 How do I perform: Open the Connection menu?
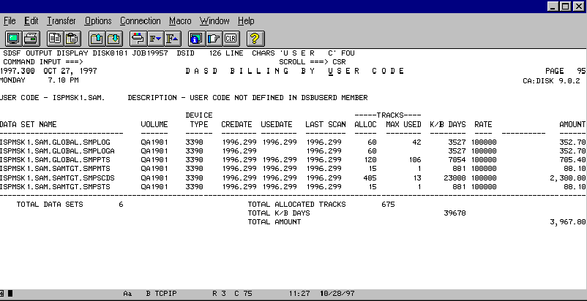pos(141,21)
